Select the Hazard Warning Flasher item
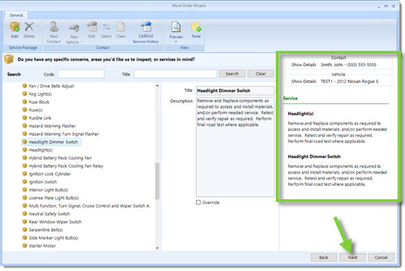The height and width of the screenshot is (271, 405). (x=52, y=126)
